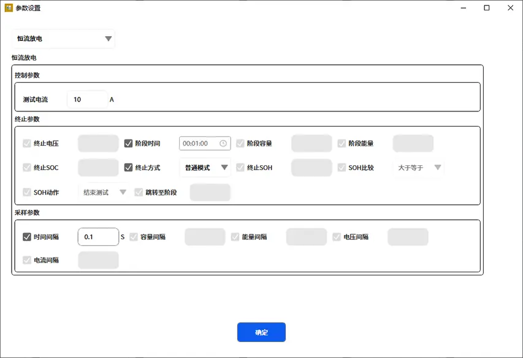Screen dimensions: 523x358
Task: Check the 阶段容量 checkbox
Action: [x=240, y=144]
